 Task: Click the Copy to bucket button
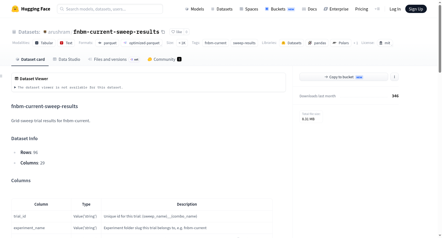pos(344,77)
